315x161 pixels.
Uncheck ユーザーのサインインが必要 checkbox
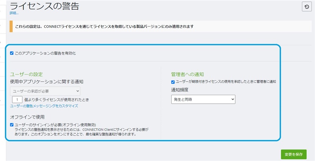coord(12,125)
